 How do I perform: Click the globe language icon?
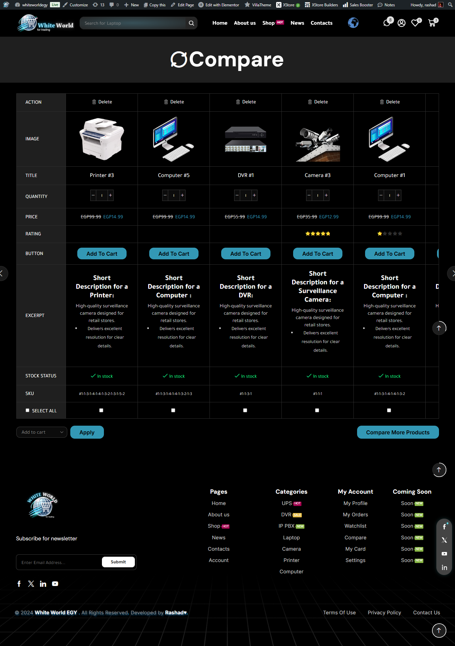click(x=353, y=23)
